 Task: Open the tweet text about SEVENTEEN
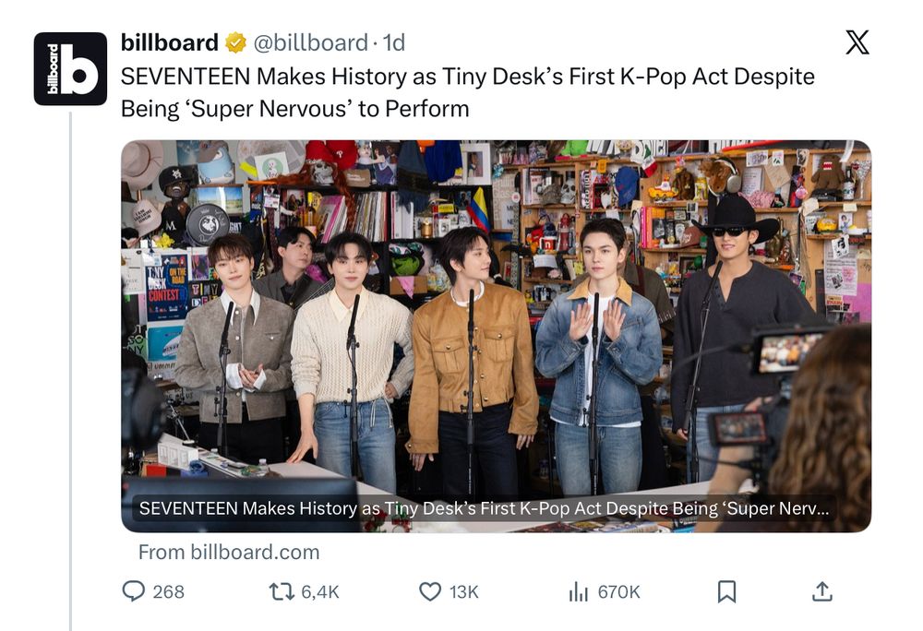[x=467, y=92]
